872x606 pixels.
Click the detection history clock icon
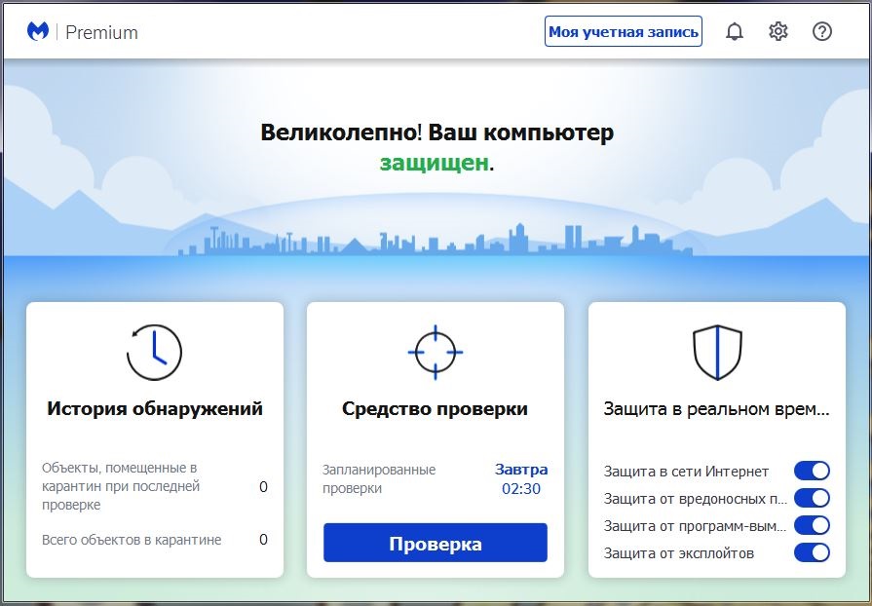[x=154, y=353]
